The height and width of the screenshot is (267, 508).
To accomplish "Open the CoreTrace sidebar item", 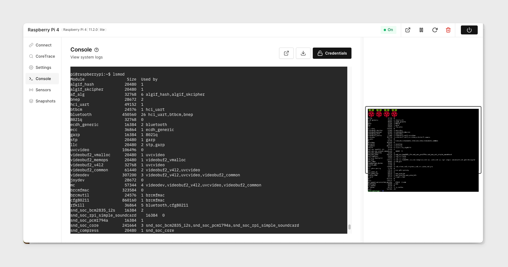I will click(42, 56).
